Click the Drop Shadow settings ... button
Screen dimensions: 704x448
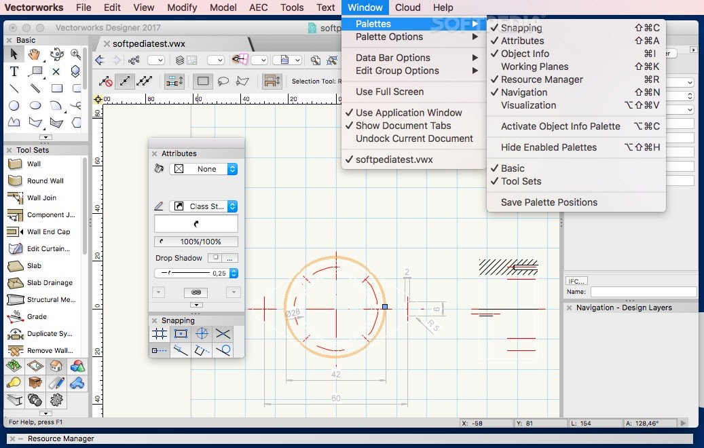pos(230,258)
